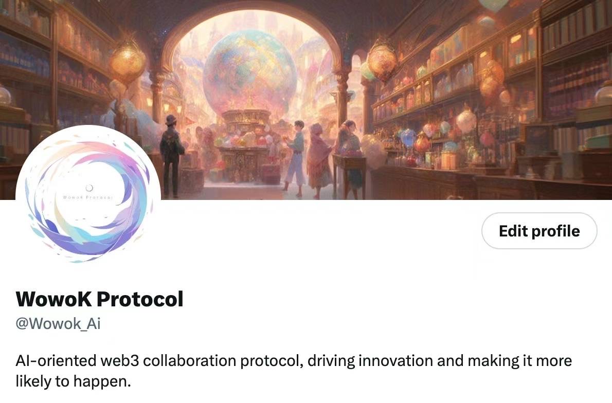Image resolution: width=612 pixels, height=403 pixels.
Task: Click the Edit profile button
Action: 539,231
